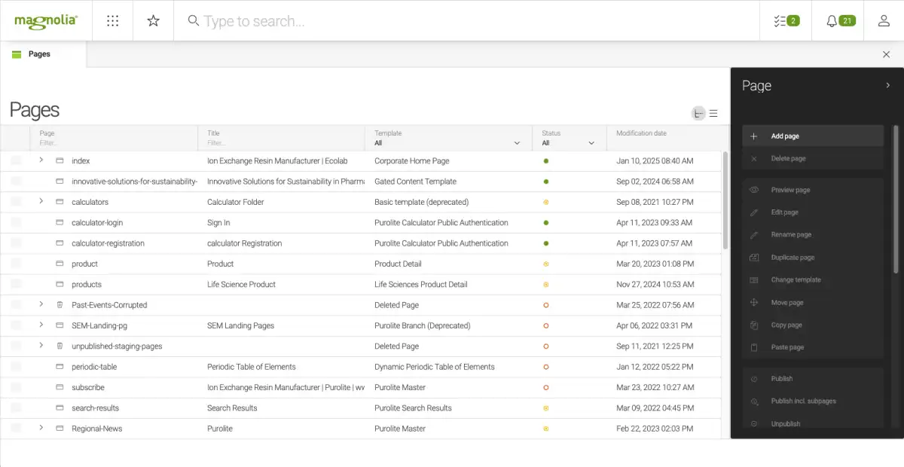
Task: Expand the Past-Events-Corrupted node
Action: pyautogui.click(x=41, y=304)
